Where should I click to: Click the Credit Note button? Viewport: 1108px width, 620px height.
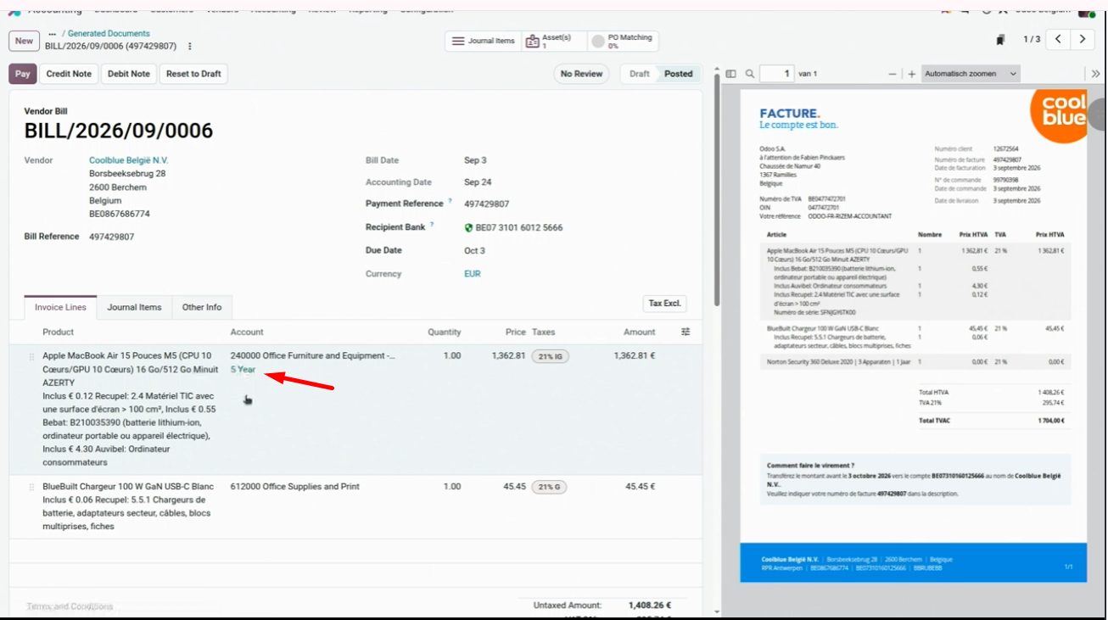[x=69, y=74]
